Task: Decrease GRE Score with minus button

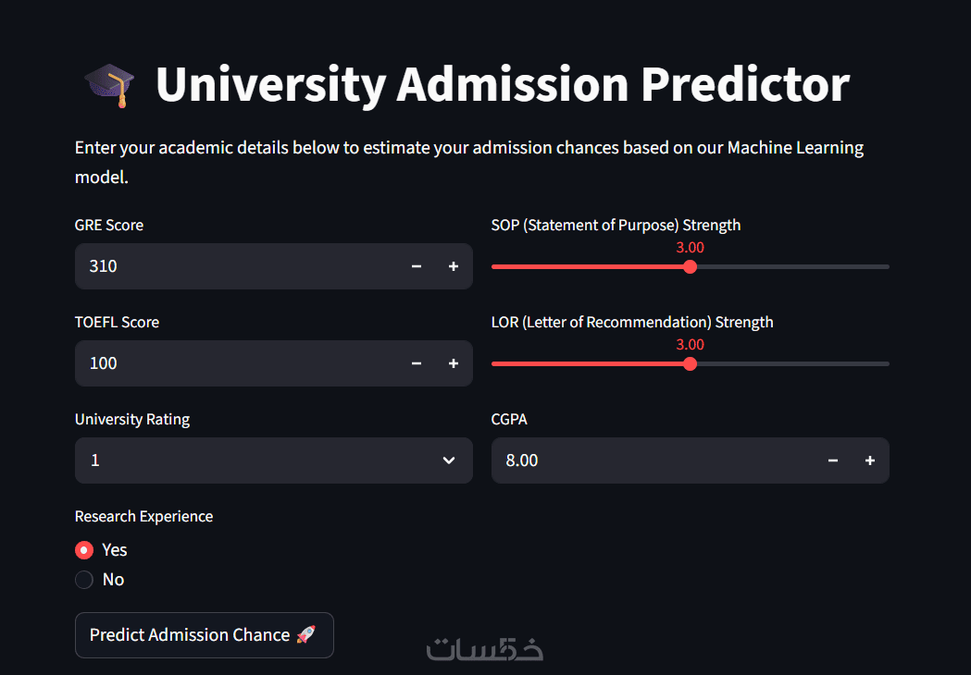Action: 417,266
